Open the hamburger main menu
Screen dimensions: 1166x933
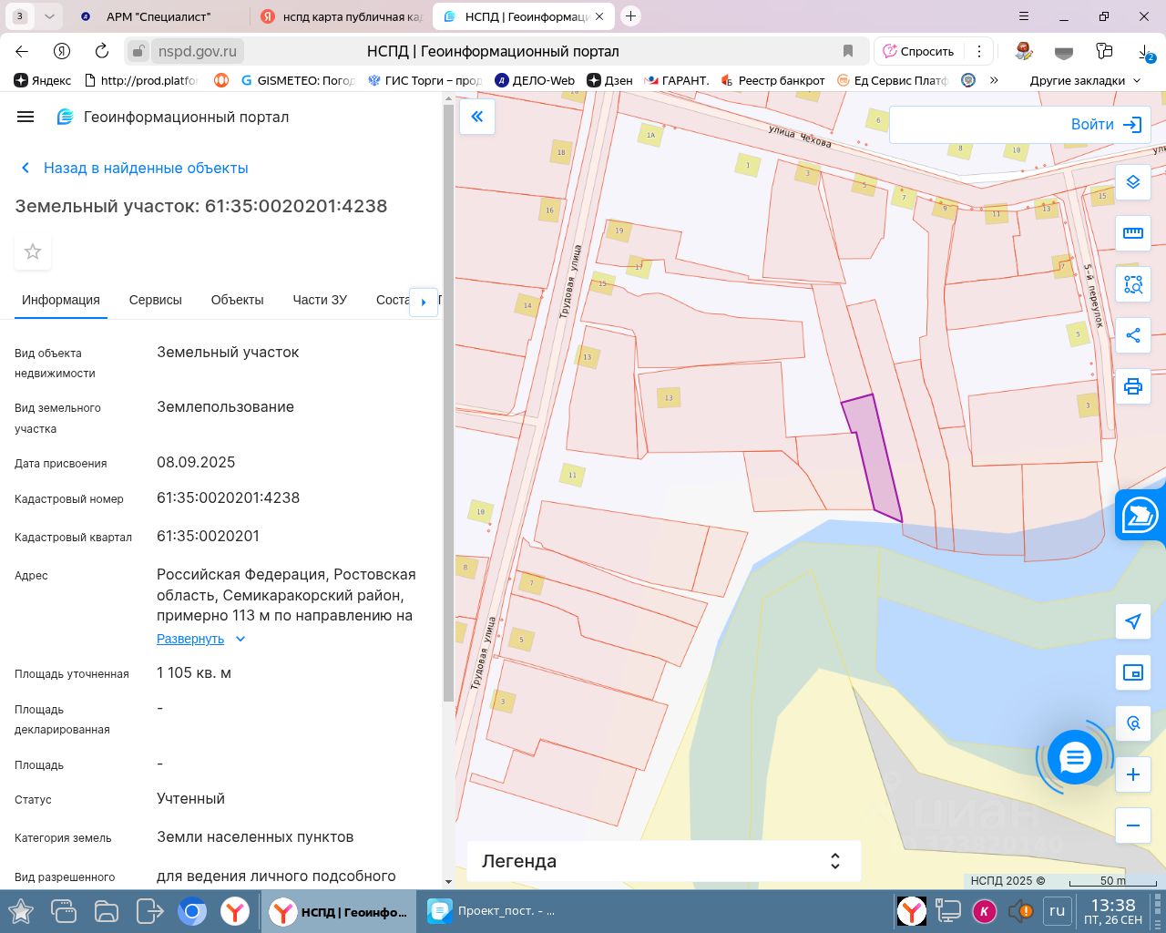point(26,117)
